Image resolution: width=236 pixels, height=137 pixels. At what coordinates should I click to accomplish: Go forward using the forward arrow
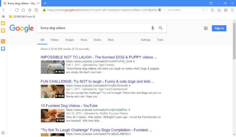(x=10, y=10)
